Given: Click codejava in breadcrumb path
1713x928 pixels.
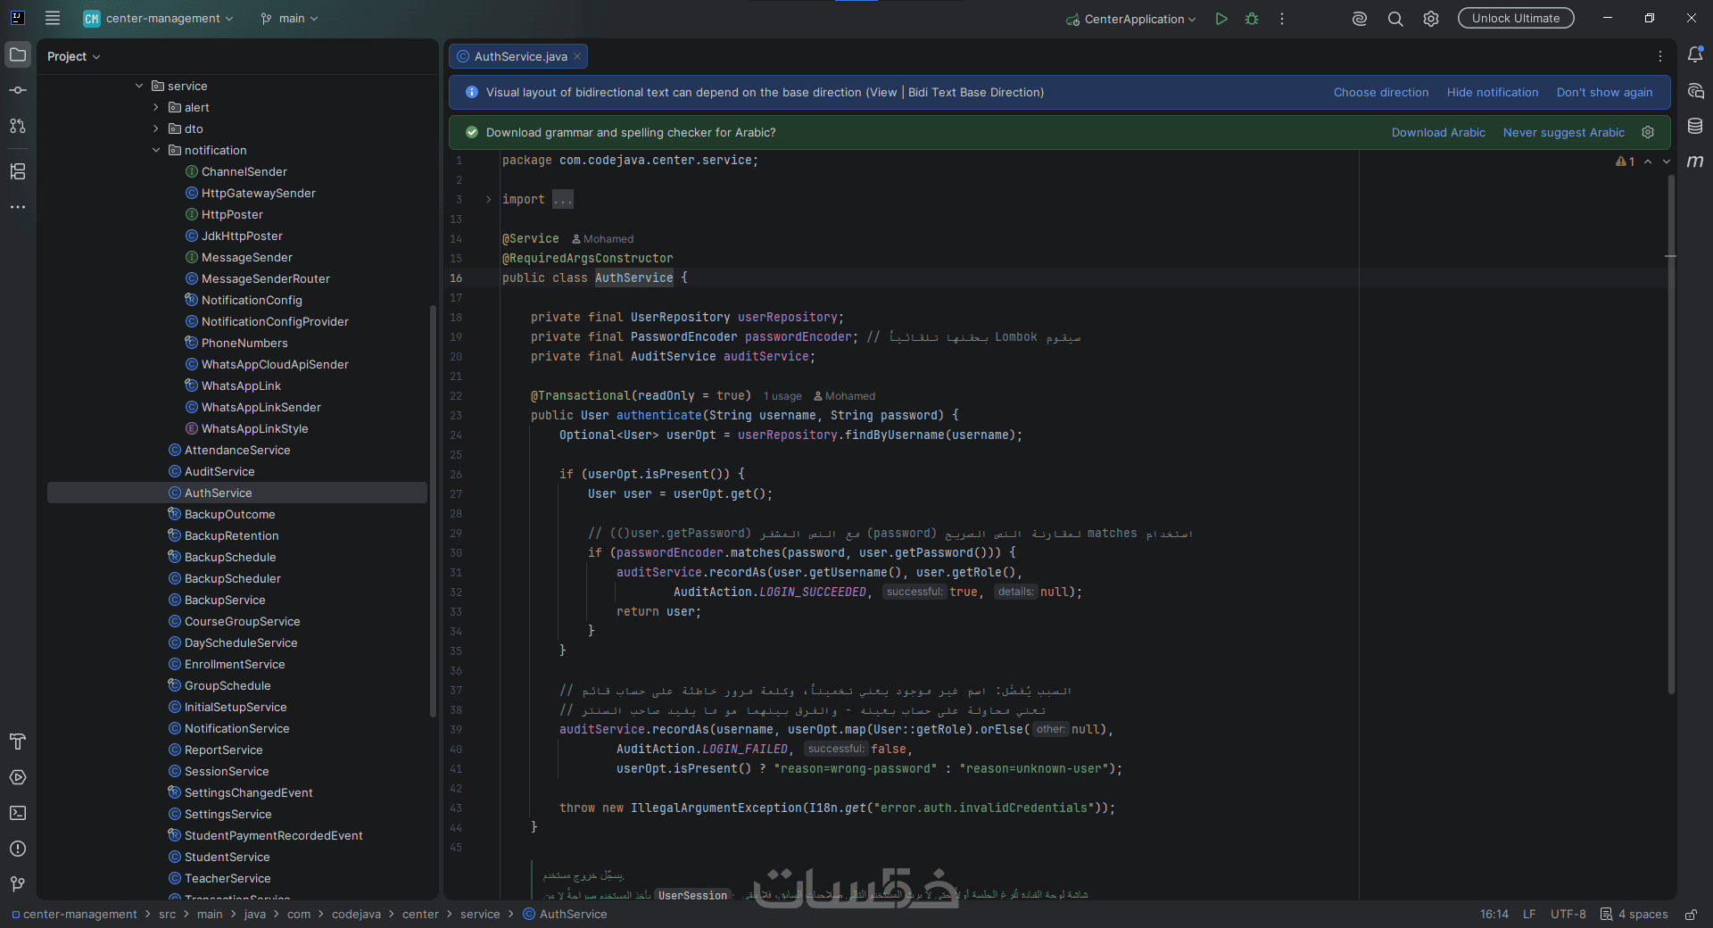Looking at the screenshot, I should (x=356, y=915).
